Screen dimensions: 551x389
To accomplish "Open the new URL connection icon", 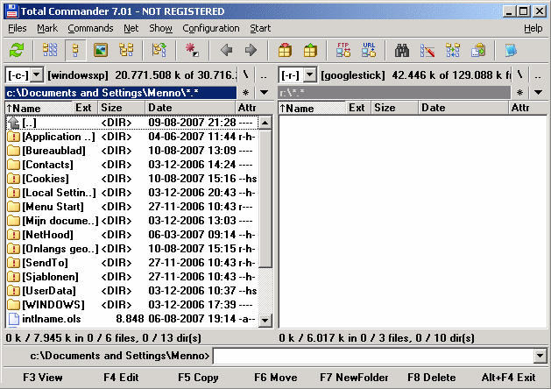I will pyautogui.click(x=369, y=50).
